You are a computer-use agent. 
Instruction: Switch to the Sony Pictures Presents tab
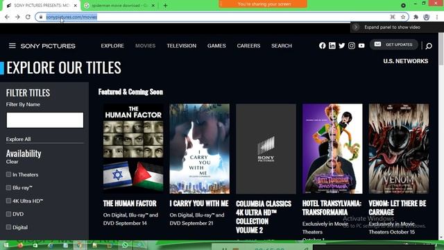[41, 6]
